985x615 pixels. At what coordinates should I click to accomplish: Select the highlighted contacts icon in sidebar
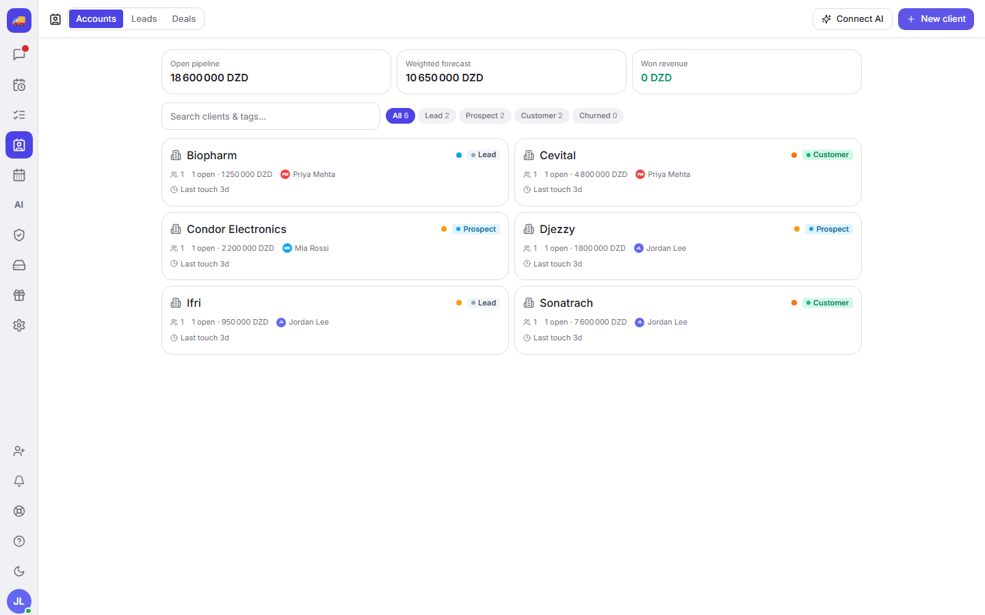tap(19, 145)
